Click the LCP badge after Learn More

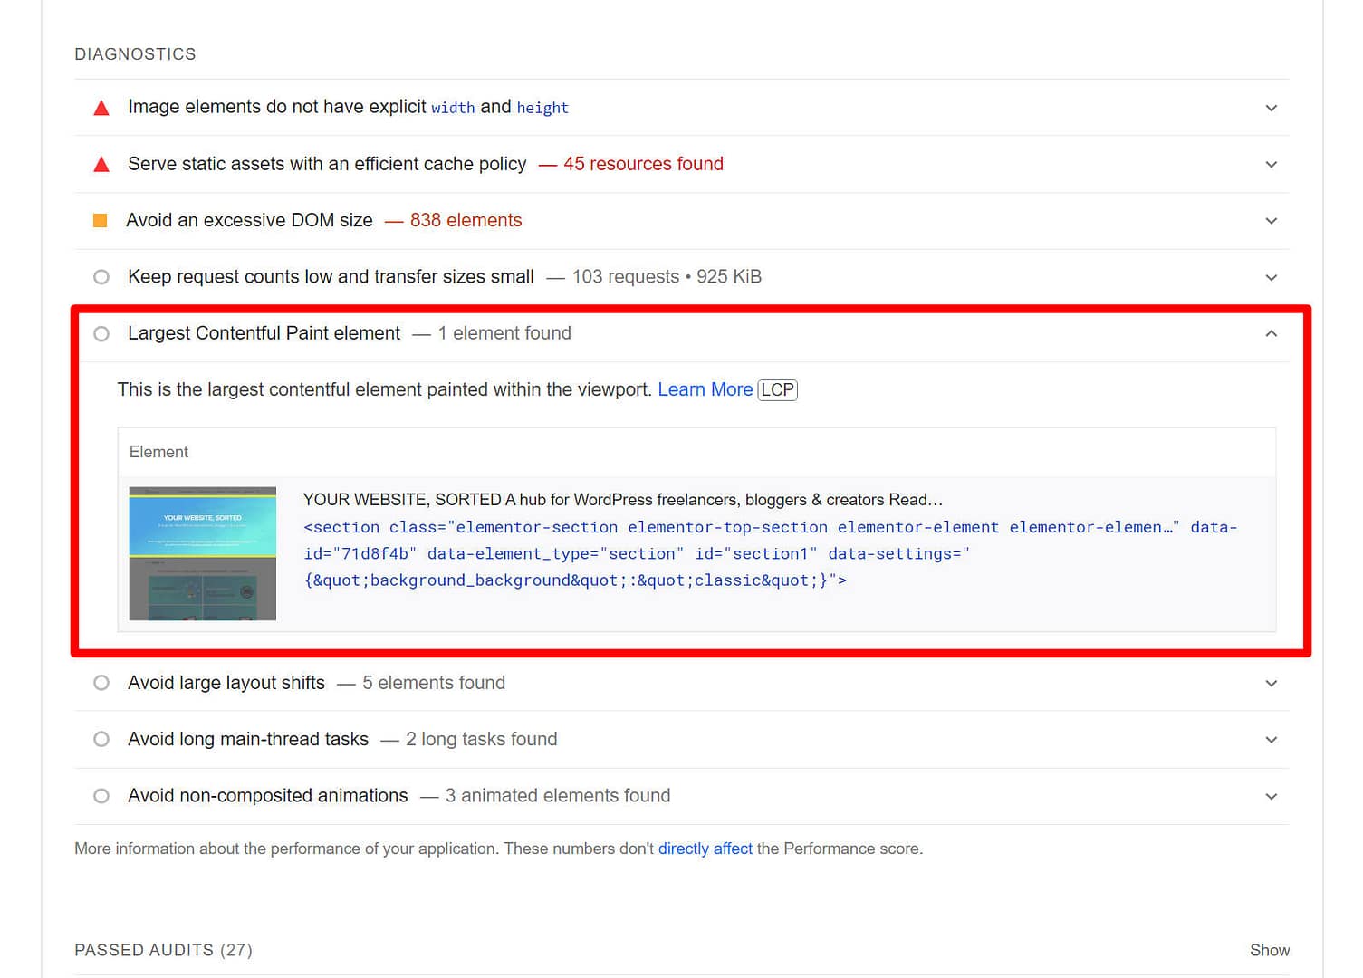coord(779,389)
